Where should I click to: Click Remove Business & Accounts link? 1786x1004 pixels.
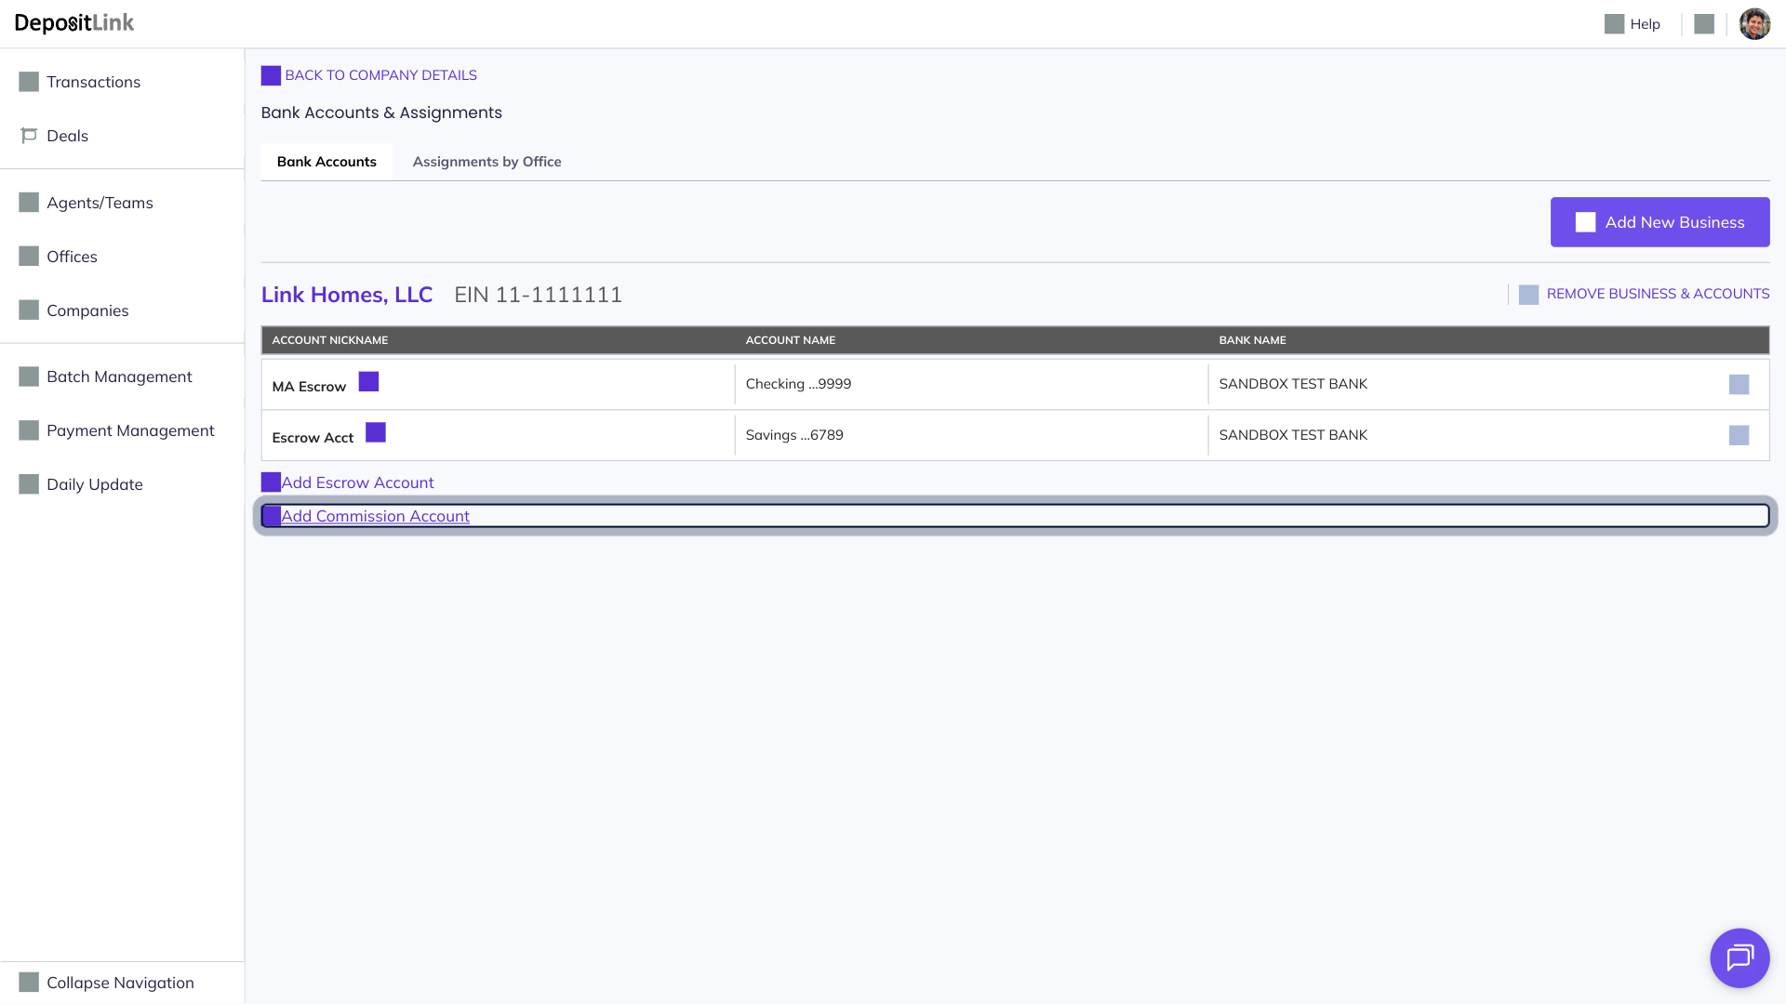[1657, 294]
